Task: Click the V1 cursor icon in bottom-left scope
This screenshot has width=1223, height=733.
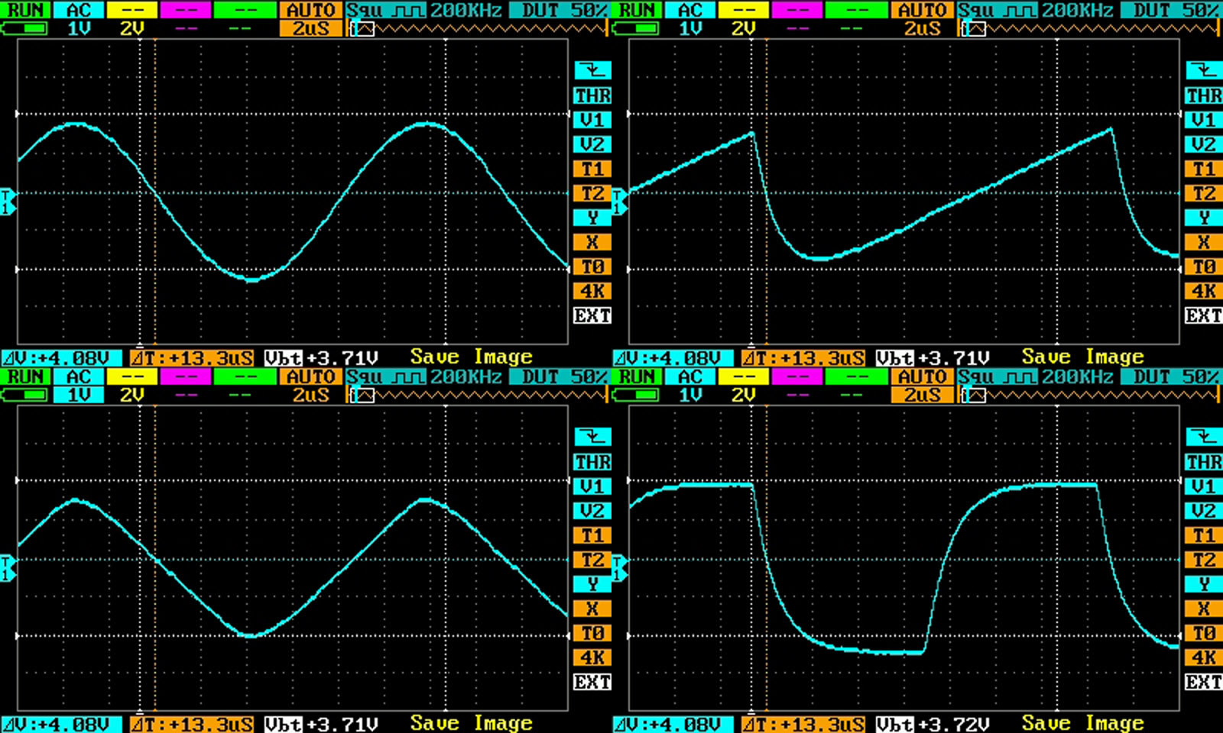Action: (592, 486)
